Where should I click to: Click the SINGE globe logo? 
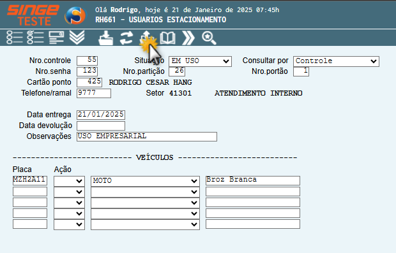point(75,16)
